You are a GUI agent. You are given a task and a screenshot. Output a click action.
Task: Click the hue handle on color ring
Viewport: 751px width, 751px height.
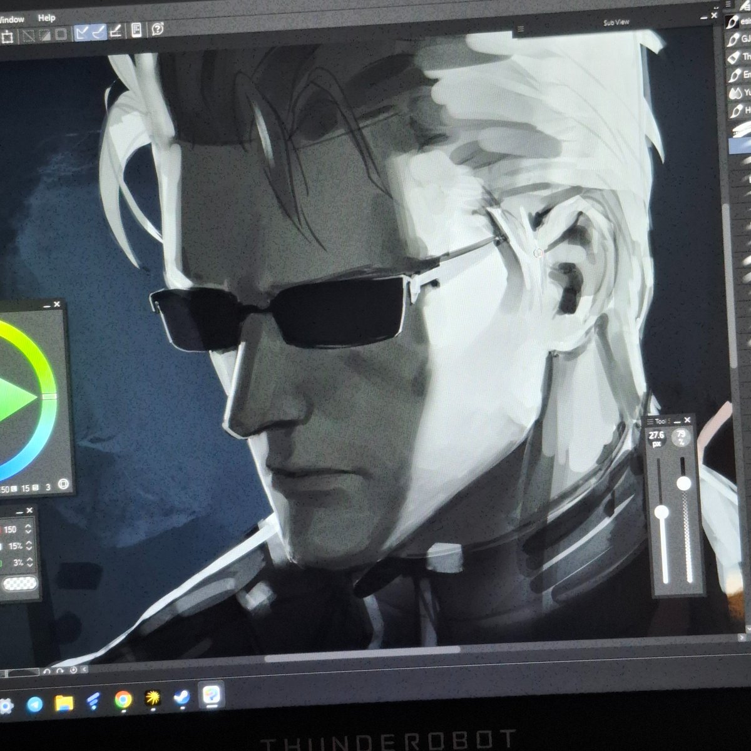(50, 396)
